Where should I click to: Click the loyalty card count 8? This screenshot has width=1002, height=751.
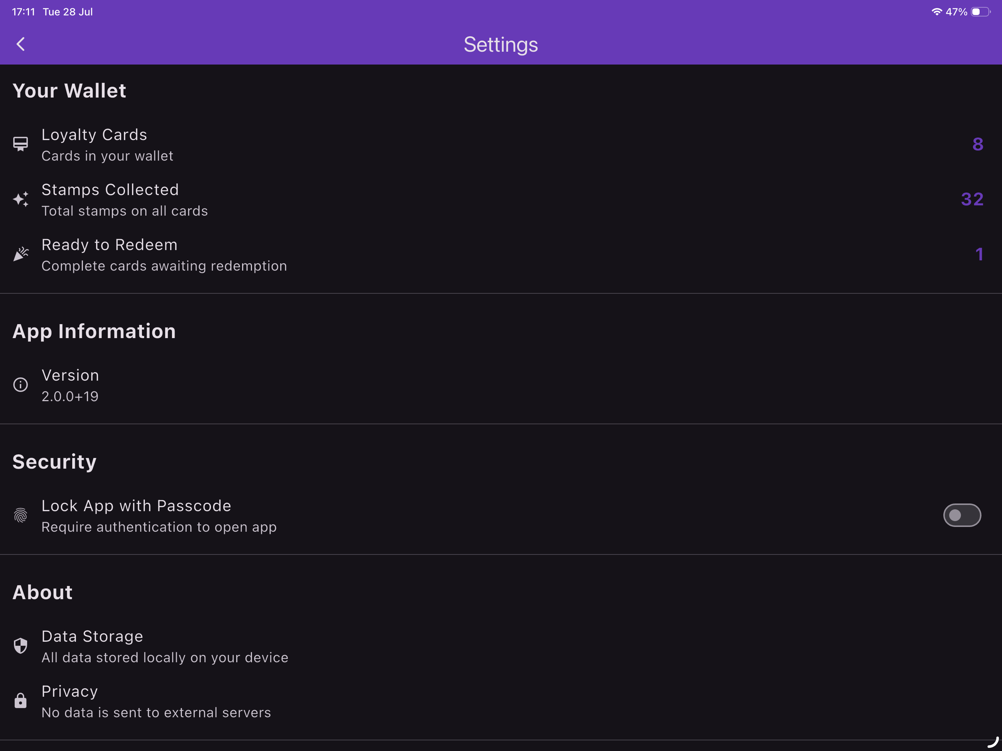pyautogui.click(x=977, y=144)
